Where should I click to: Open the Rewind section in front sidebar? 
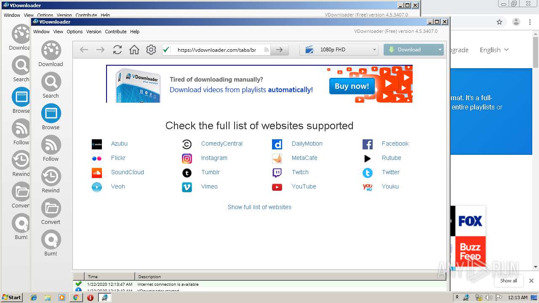(51, 180)
